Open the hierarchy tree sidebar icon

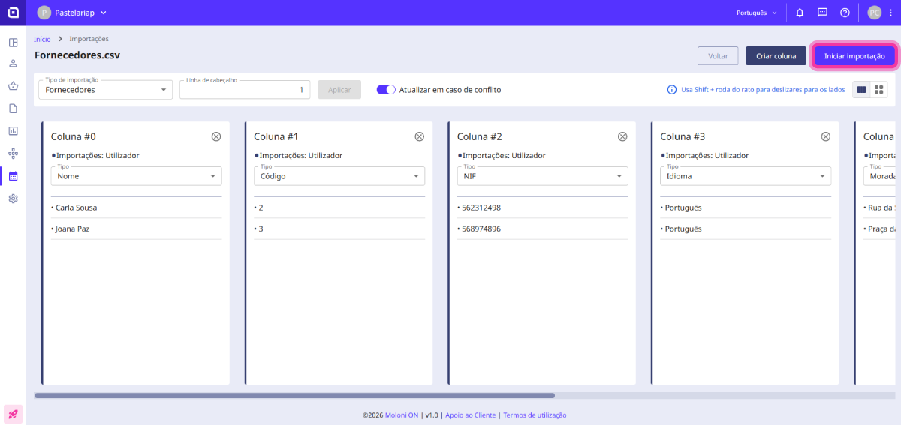tap(13, 154)
